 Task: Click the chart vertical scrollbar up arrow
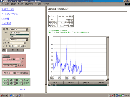108,37
